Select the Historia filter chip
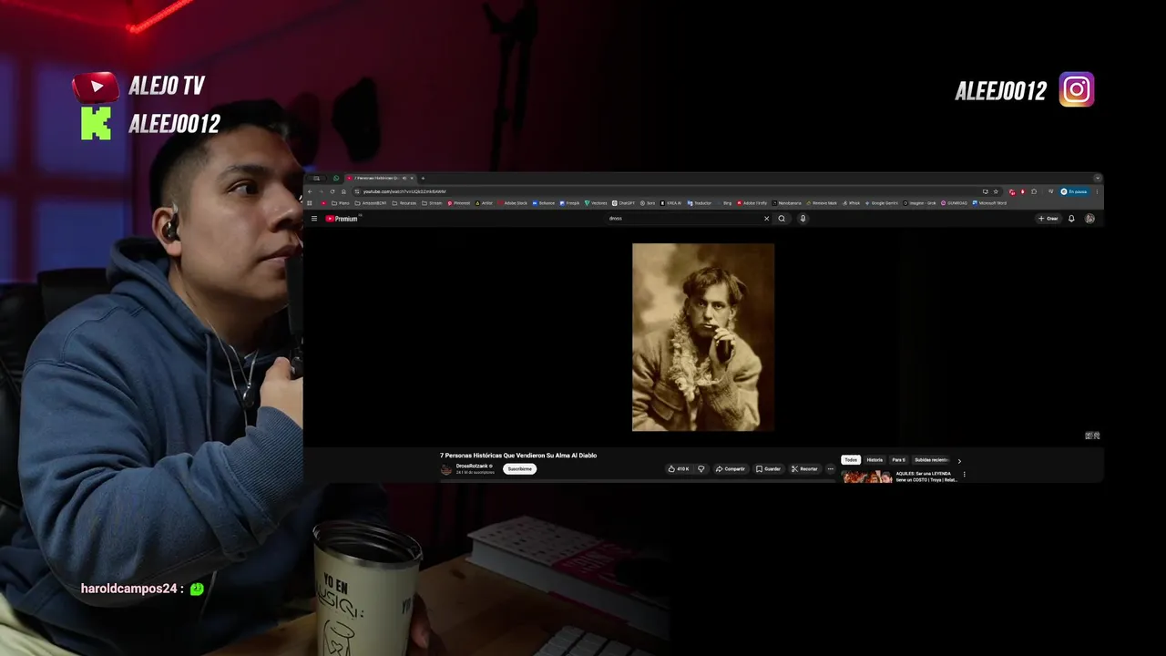Screen dimensions: 1166x656 click(x=874, y=460)
